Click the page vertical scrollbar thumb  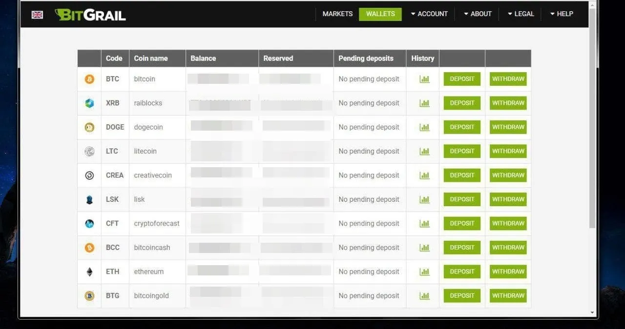pyautogui.click(x=592, y=118)
